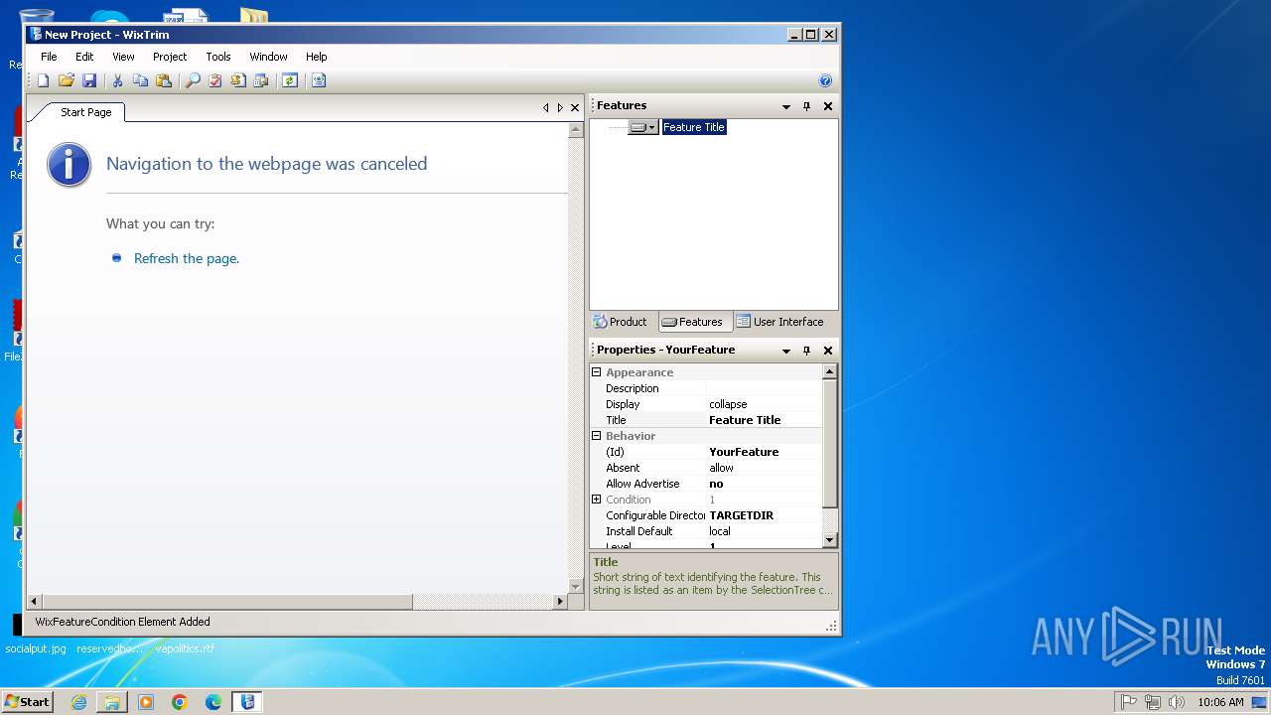
Task: Click the Windows Start button
Action: click(x=27, y=701)
